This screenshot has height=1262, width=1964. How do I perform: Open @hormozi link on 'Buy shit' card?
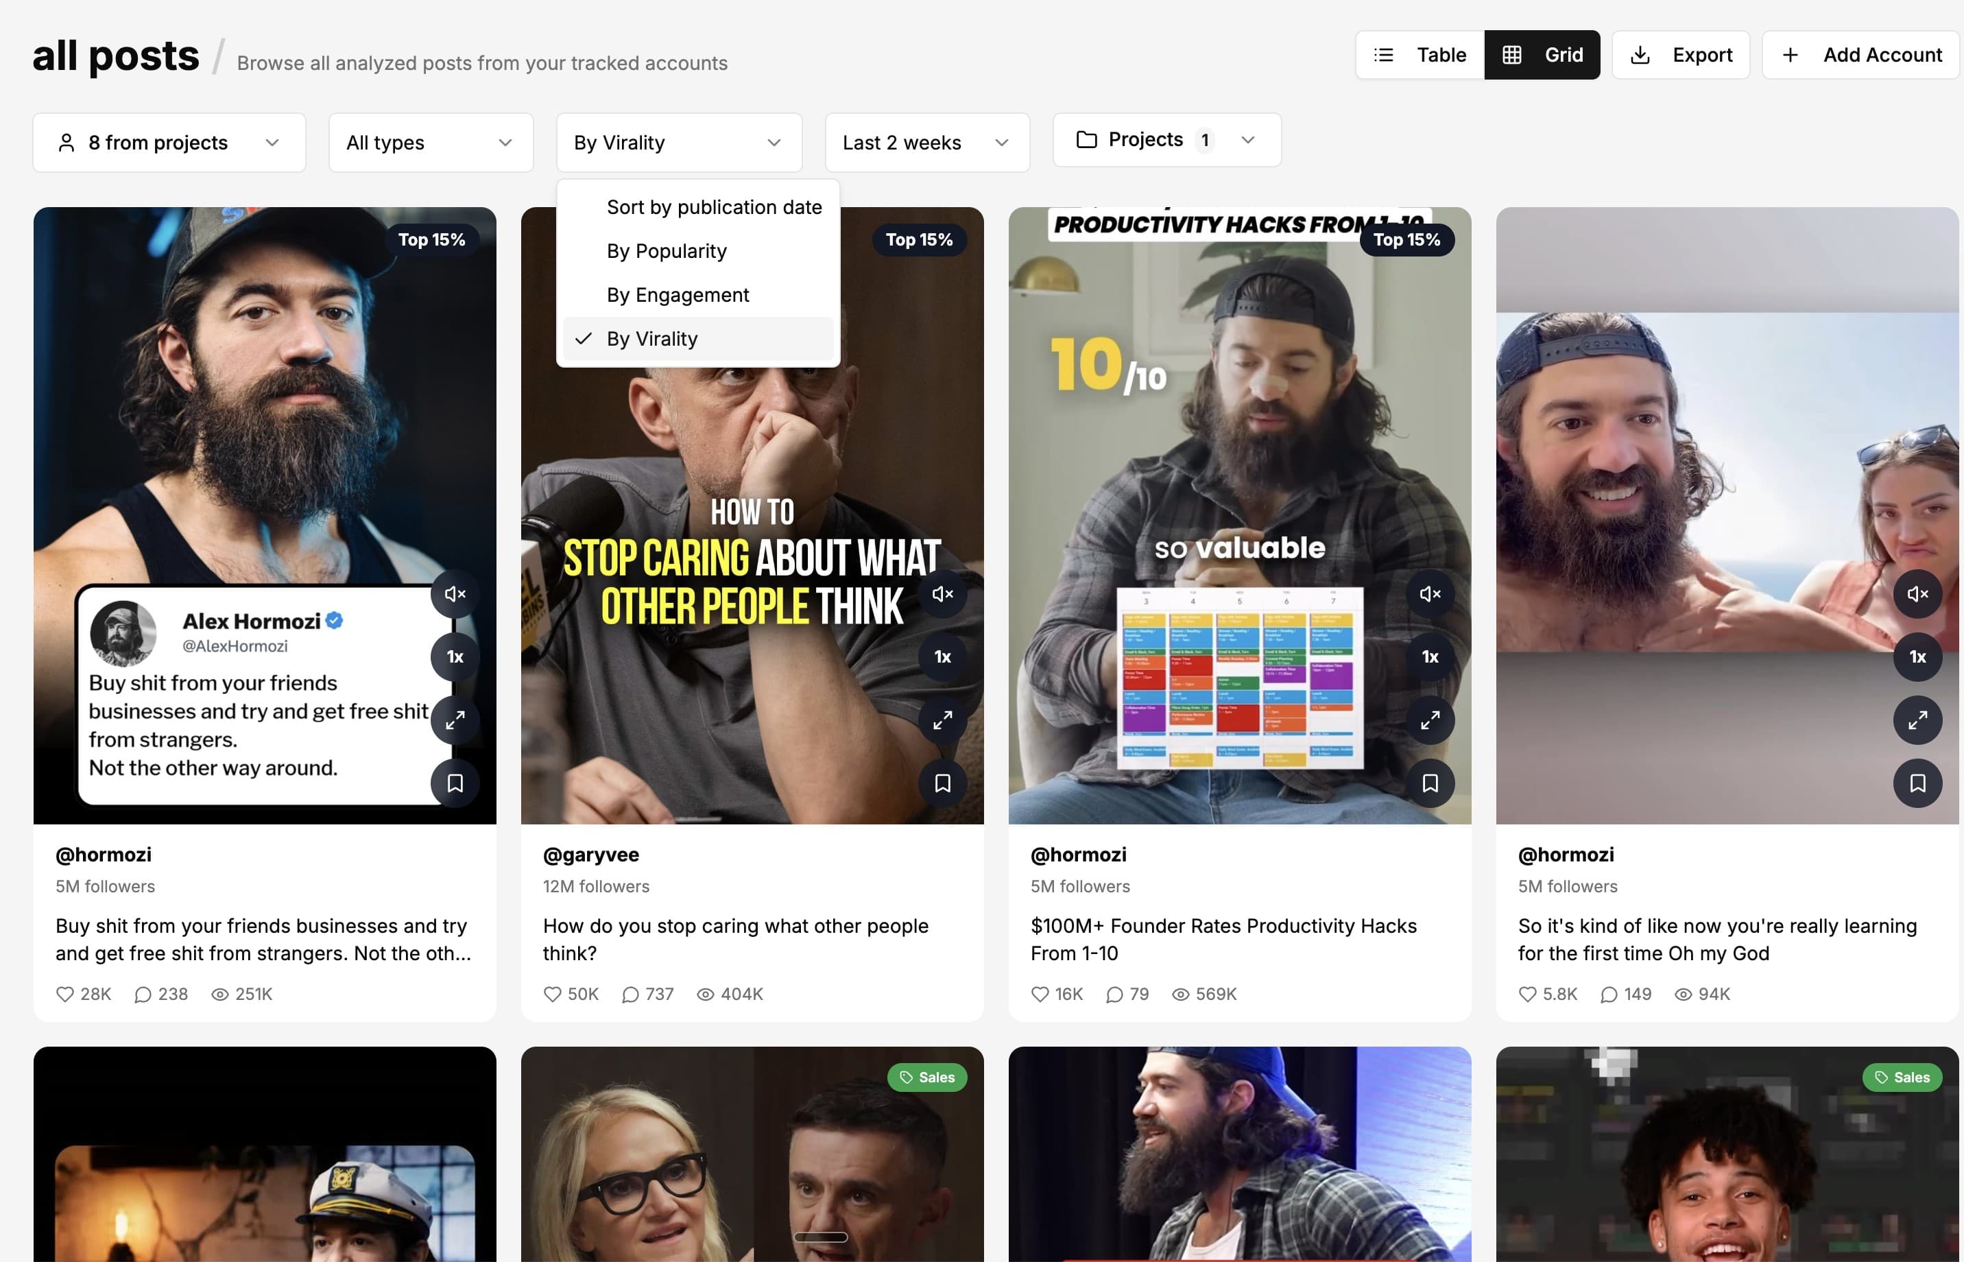click(x=104, y=855)
